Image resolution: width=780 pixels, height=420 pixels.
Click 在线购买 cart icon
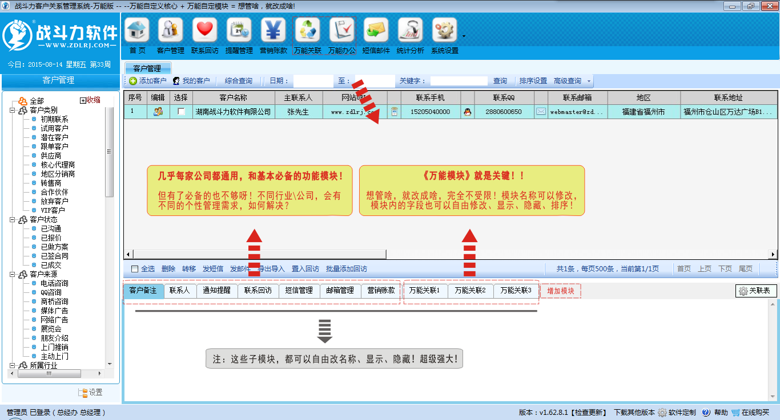(x=735, y=413)
